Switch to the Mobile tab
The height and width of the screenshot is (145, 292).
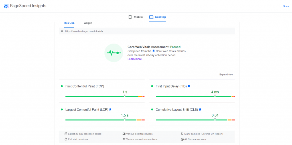click(x=135, y=17)
